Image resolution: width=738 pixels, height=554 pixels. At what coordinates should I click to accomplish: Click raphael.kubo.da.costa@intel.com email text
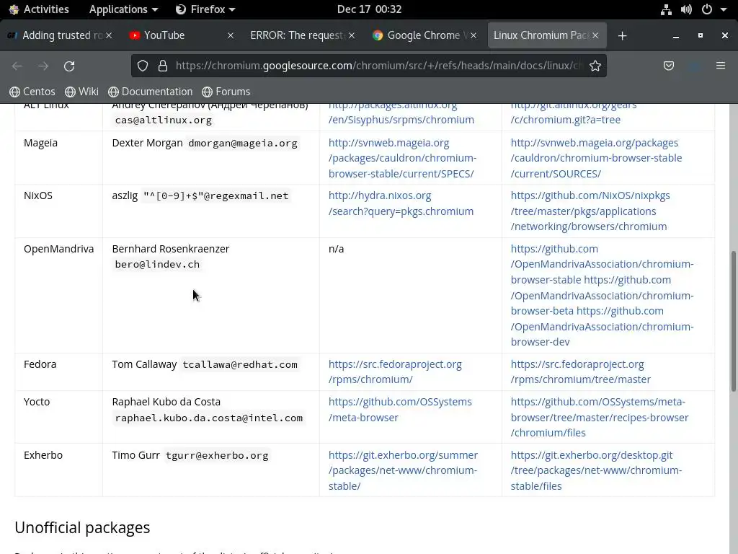209,418
